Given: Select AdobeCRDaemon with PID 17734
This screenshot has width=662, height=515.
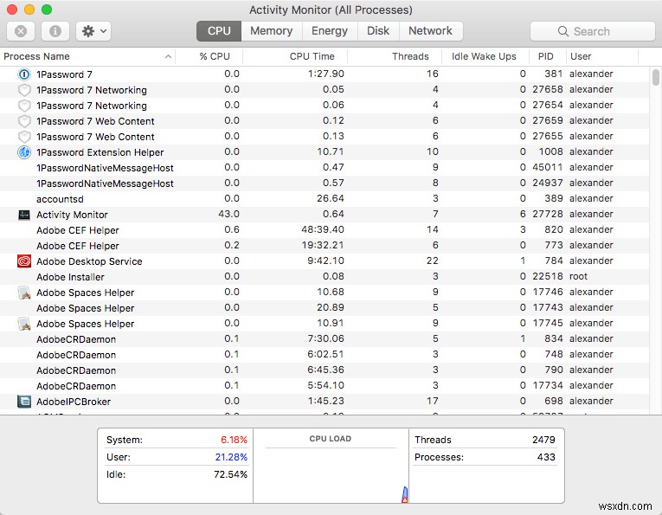Looking at the screenshot, I should tap(76, 386).
